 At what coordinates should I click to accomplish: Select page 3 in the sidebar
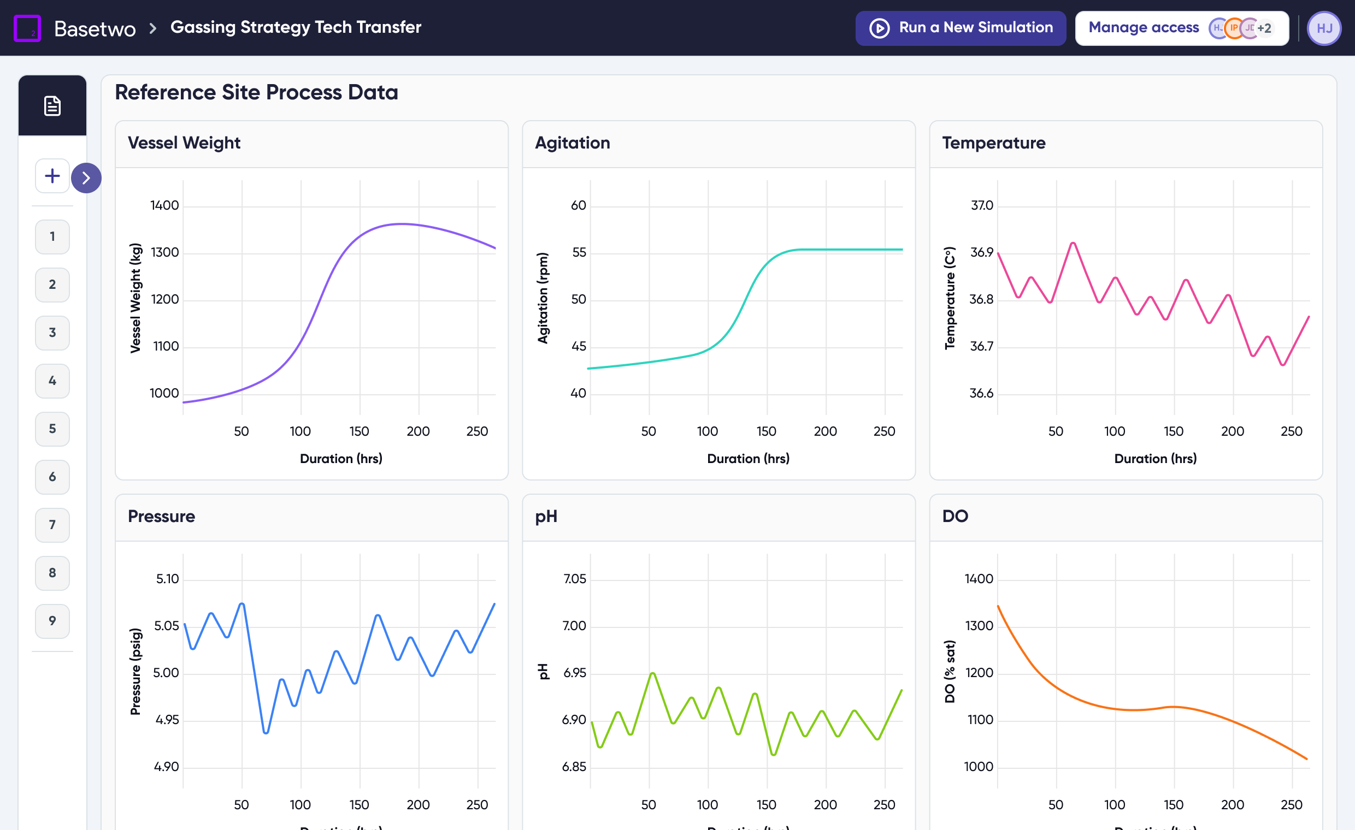52,332
